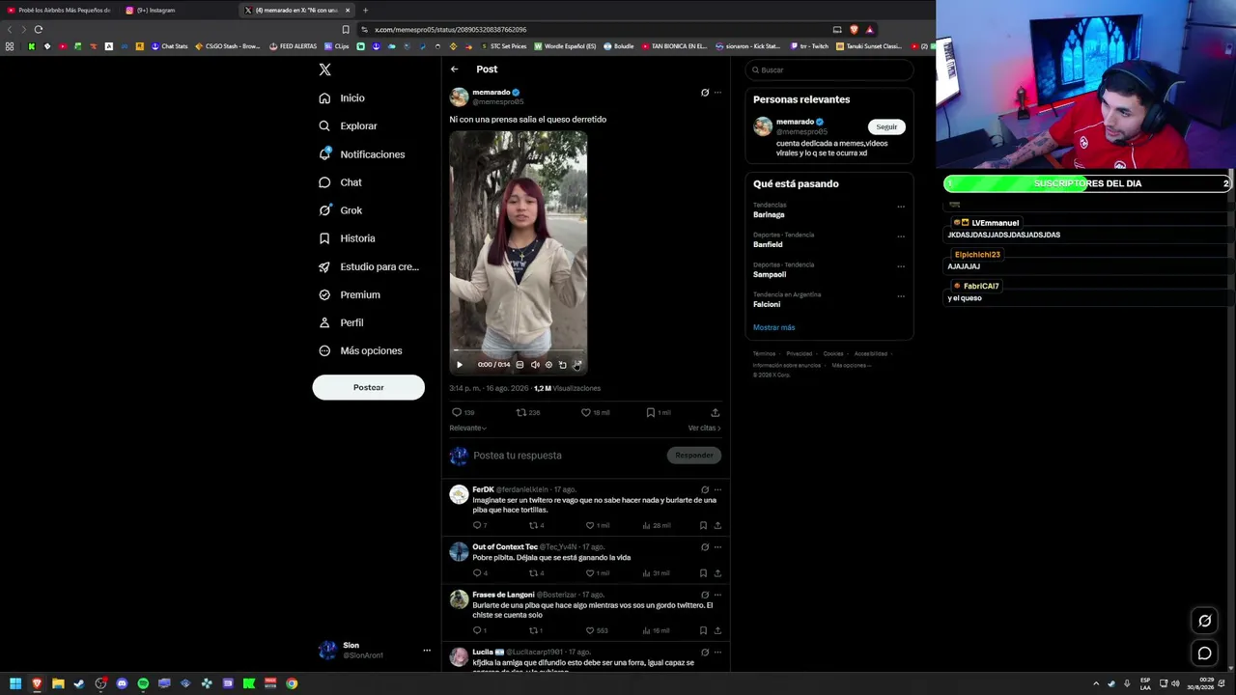Go to Inicio home in sidebar
Viewport: 1236px width, 695px height.
342,98
